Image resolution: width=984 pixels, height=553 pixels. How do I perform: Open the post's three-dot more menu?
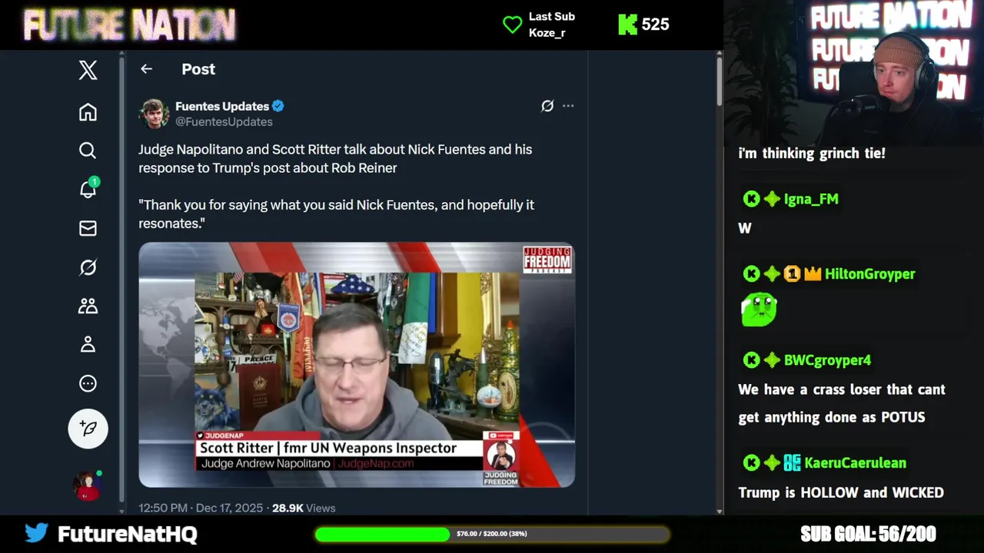coord(568,106)
